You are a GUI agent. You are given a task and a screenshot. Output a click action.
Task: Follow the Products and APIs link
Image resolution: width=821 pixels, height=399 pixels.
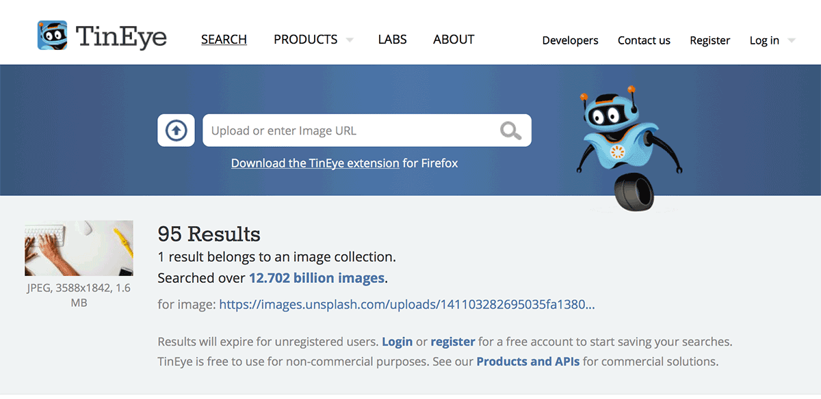pos(527,361)
